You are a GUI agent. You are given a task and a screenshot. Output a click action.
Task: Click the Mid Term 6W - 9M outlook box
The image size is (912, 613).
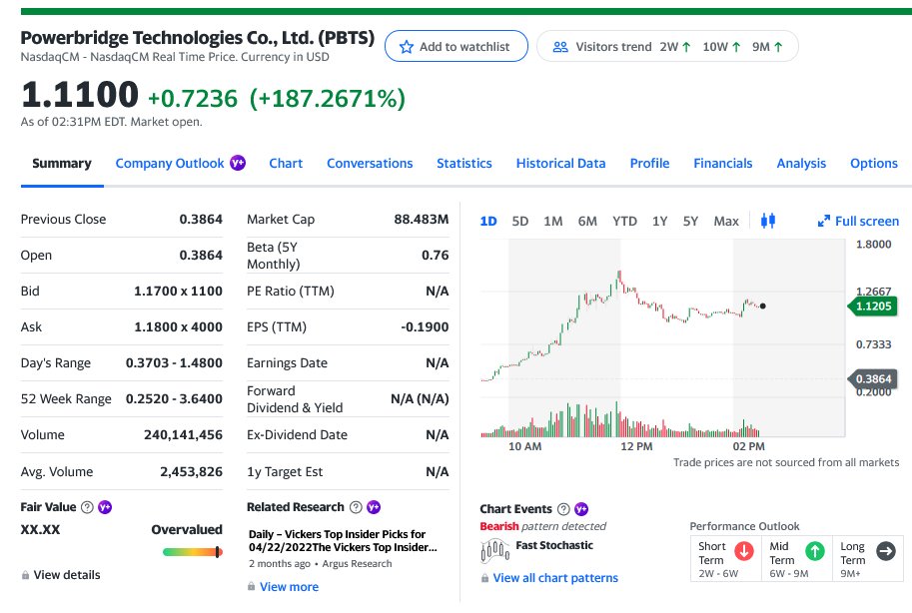797,559
